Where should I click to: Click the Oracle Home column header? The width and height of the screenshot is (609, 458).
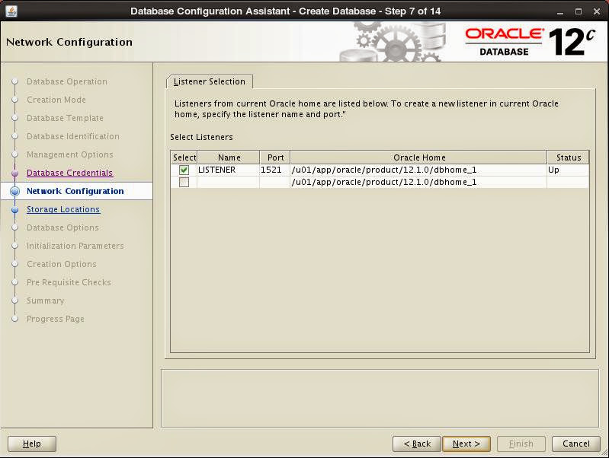[x=419, y=157]
